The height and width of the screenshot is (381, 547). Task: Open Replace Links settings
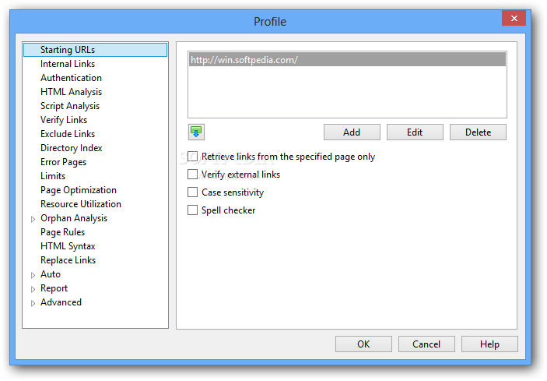point(68,260)
